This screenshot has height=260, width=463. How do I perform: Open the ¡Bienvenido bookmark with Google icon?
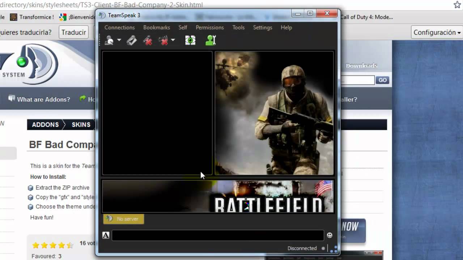(77, 17)
